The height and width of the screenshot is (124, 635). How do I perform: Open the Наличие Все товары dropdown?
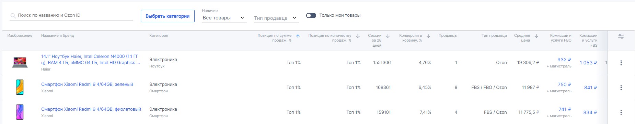[x=224, y=18]
